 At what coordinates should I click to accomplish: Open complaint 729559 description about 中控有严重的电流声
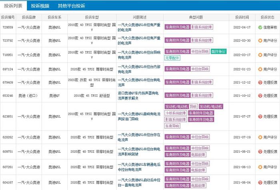point(139,27)
